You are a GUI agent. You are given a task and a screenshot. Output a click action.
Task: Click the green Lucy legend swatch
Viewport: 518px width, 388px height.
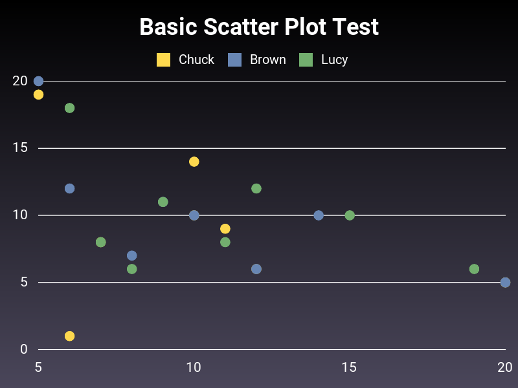[306, 59]
